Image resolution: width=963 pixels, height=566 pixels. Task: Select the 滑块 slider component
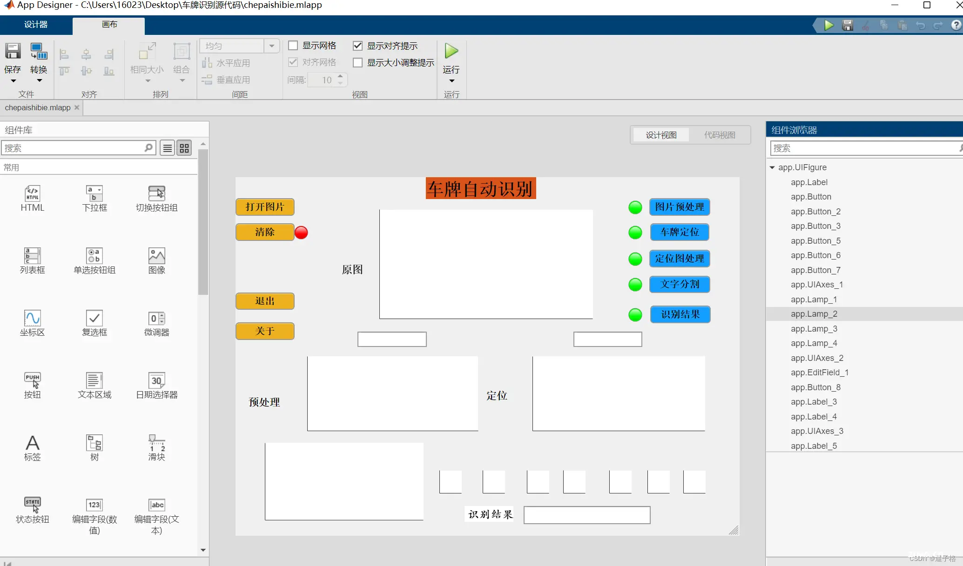(156, 448)
